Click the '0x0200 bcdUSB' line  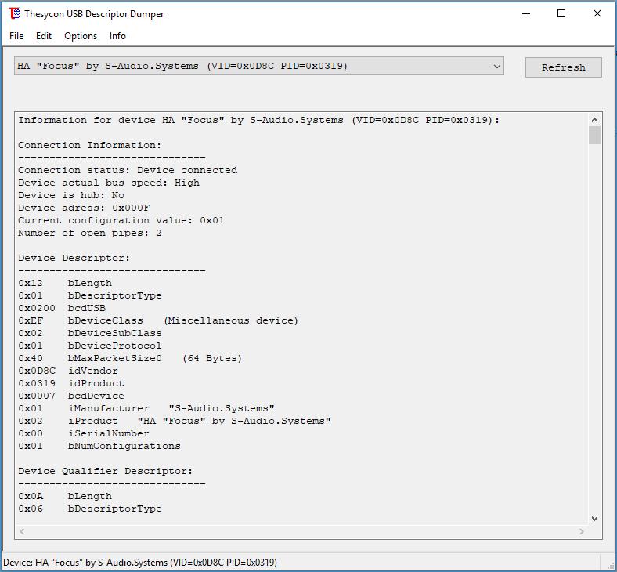tap(62, 308)
